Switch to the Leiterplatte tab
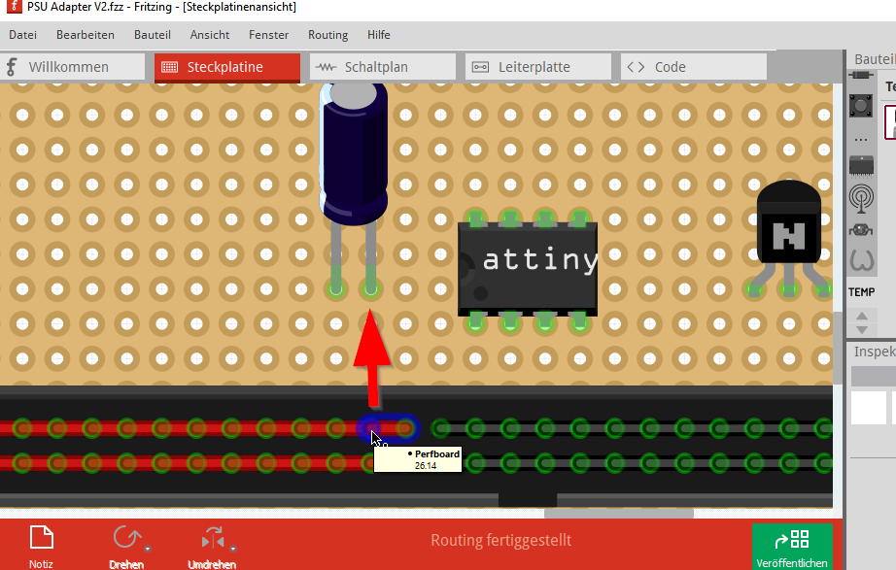The width and height of the screenshot is (896, 570). point(538,67)
